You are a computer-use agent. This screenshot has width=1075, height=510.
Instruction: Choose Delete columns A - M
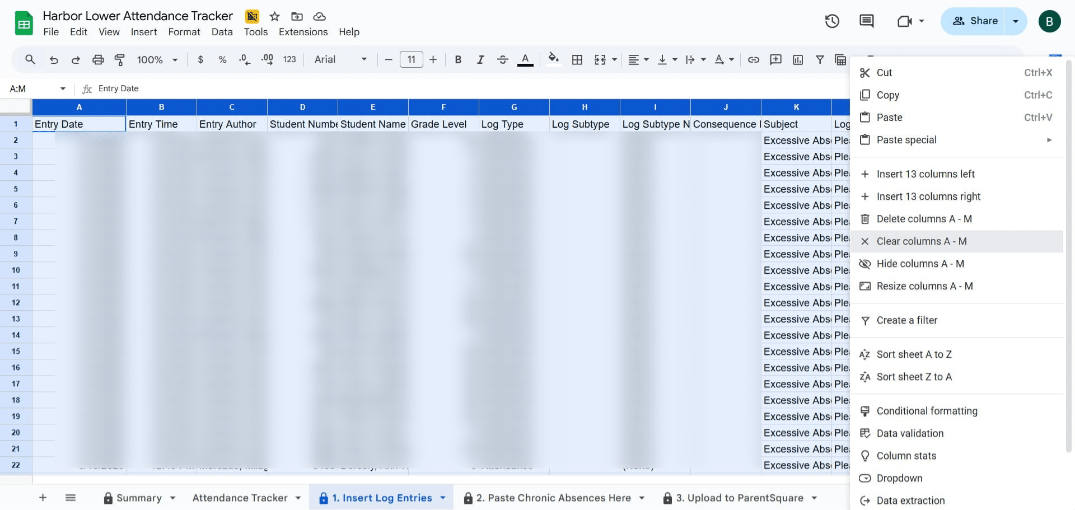click(x=956, y=219)
